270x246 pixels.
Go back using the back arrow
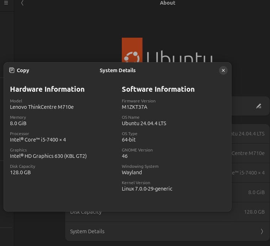[x=22, y=3]
